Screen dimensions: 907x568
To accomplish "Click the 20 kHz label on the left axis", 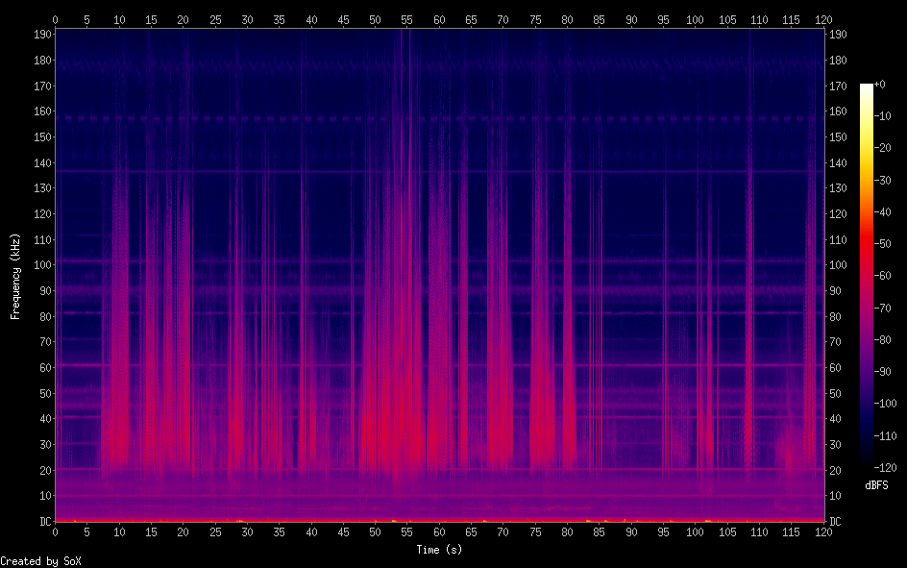I will (x=43, y=470).
